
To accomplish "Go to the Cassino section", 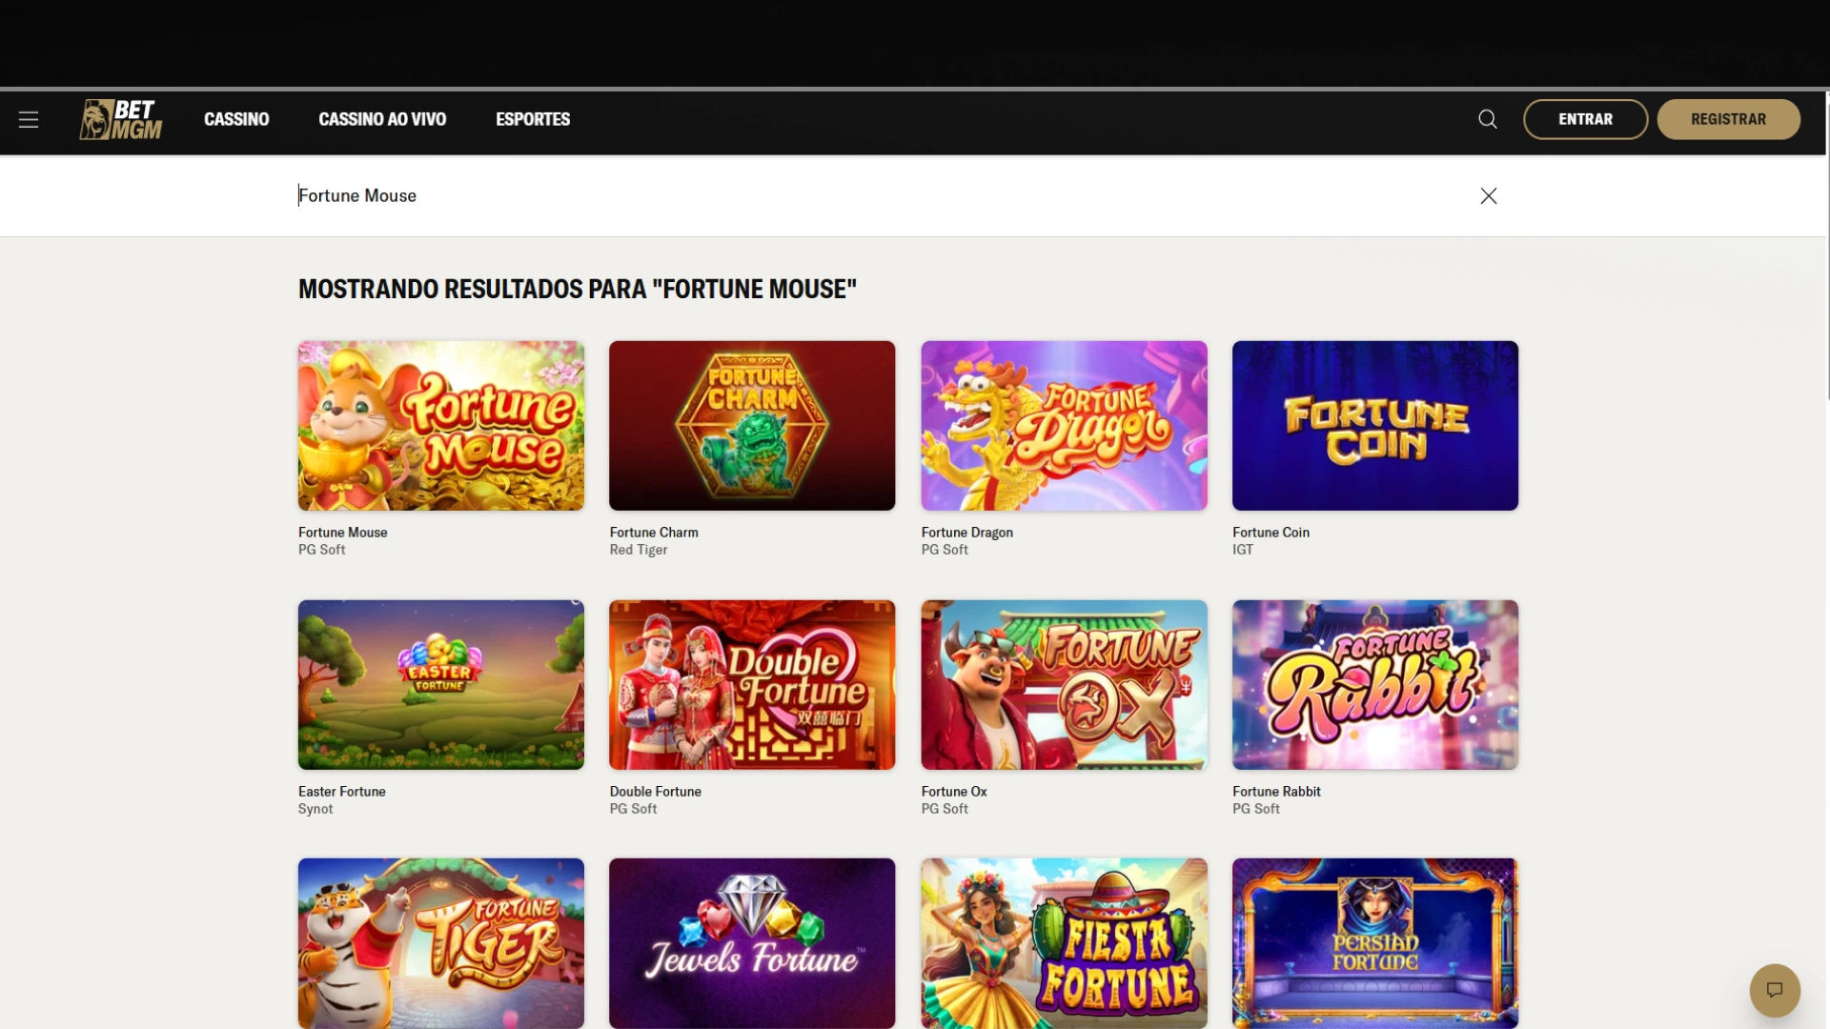I will pos(236,119).
